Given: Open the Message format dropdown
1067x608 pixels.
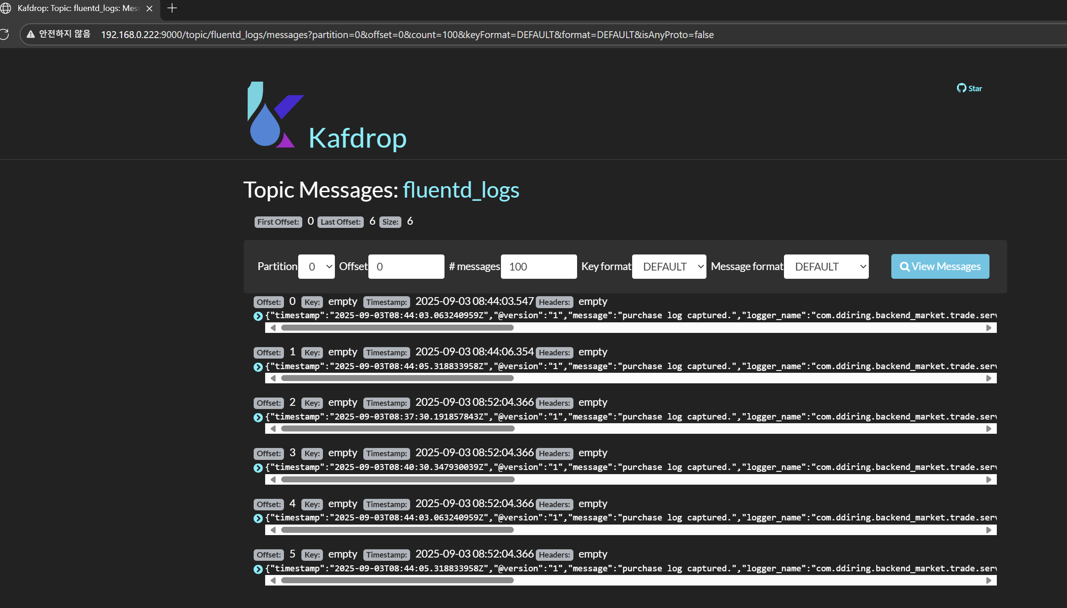Looking at the screenshot, I should [x=826, y=266].
